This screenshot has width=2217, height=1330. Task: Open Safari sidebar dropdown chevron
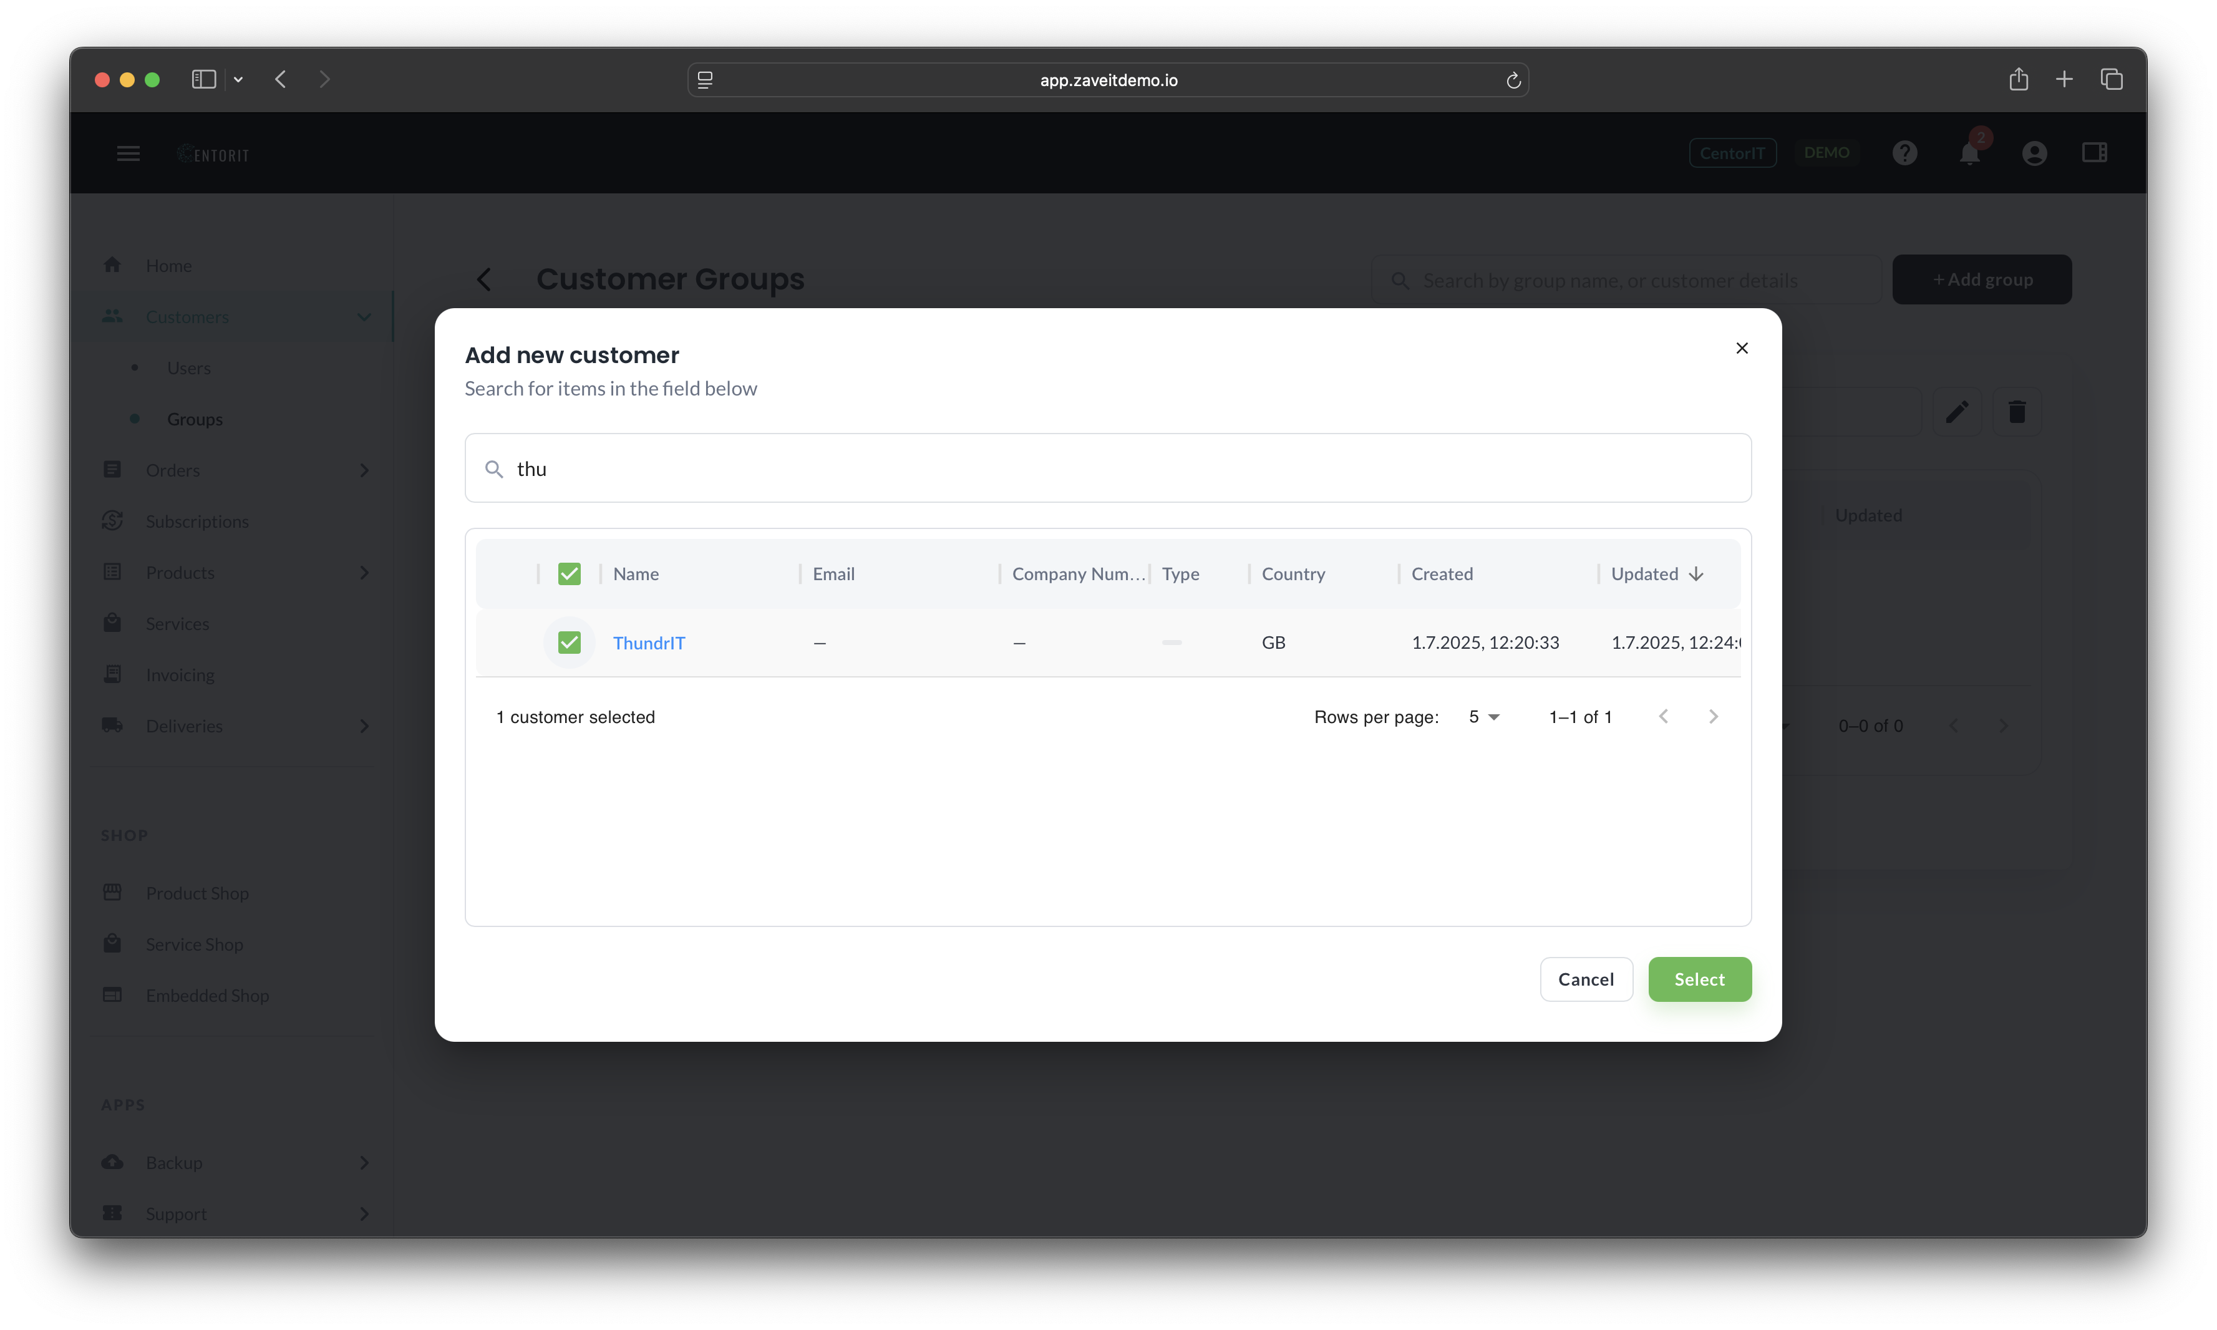tap(238, 80)
